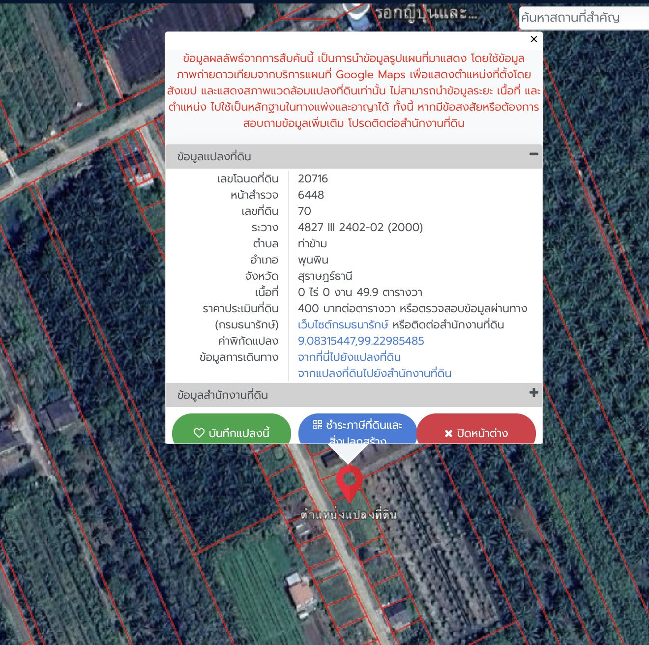
Task: Open the จากแปลงที่ดินไปยังสำนักงานที่ดิน link
Action: pyautogui.click(x=374, y=374)
